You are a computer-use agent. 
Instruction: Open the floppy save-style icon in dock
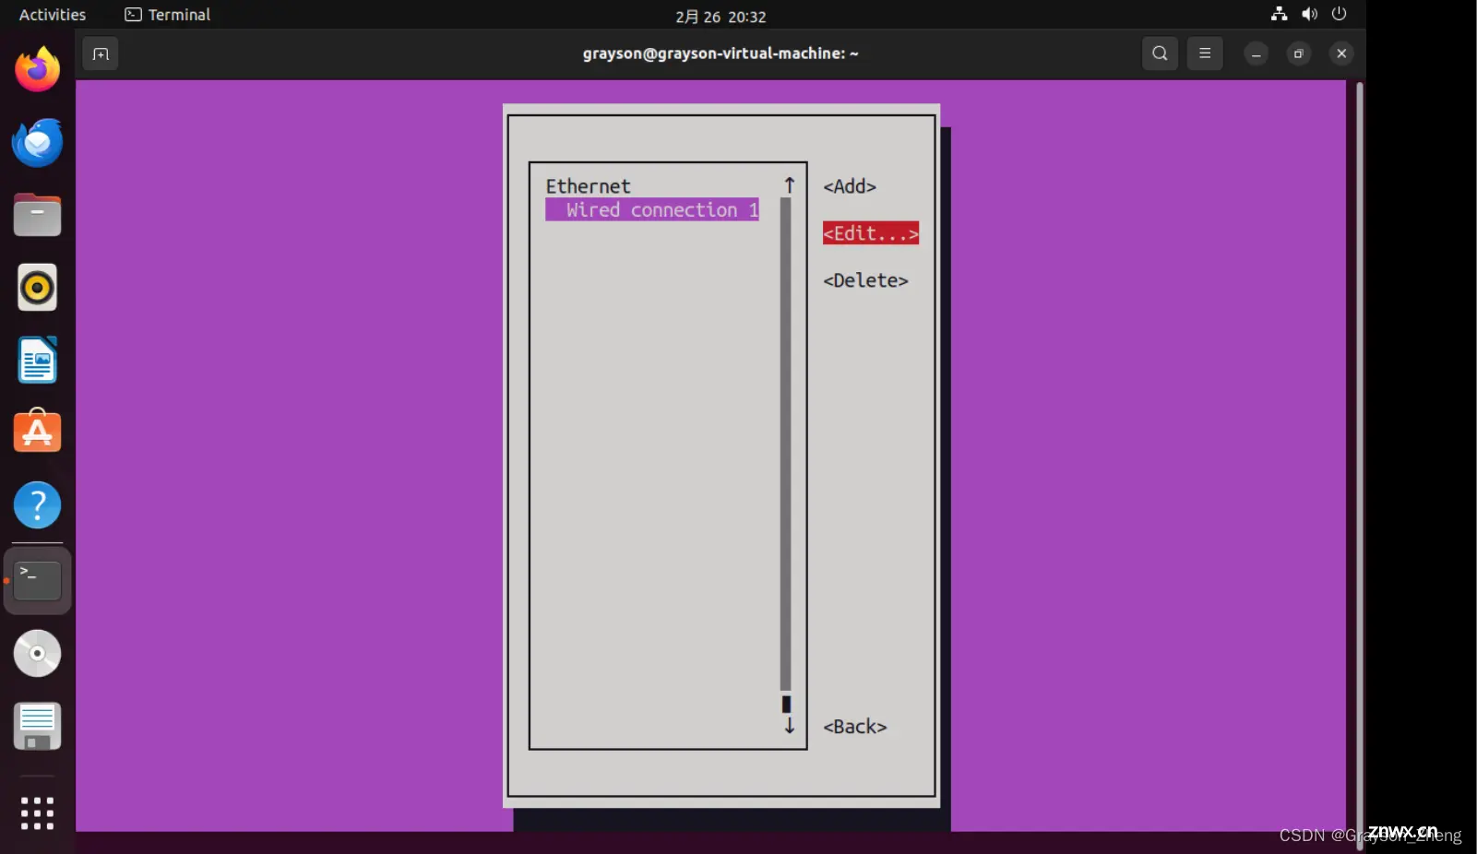coord(37,726)
